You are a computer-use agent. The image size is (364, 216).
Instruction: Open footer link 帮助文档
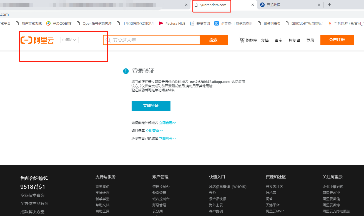click(102, 205)
